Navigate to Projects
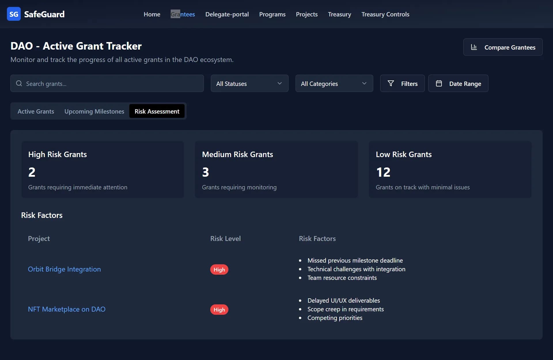The image size is (553, 360). [307, 14]
